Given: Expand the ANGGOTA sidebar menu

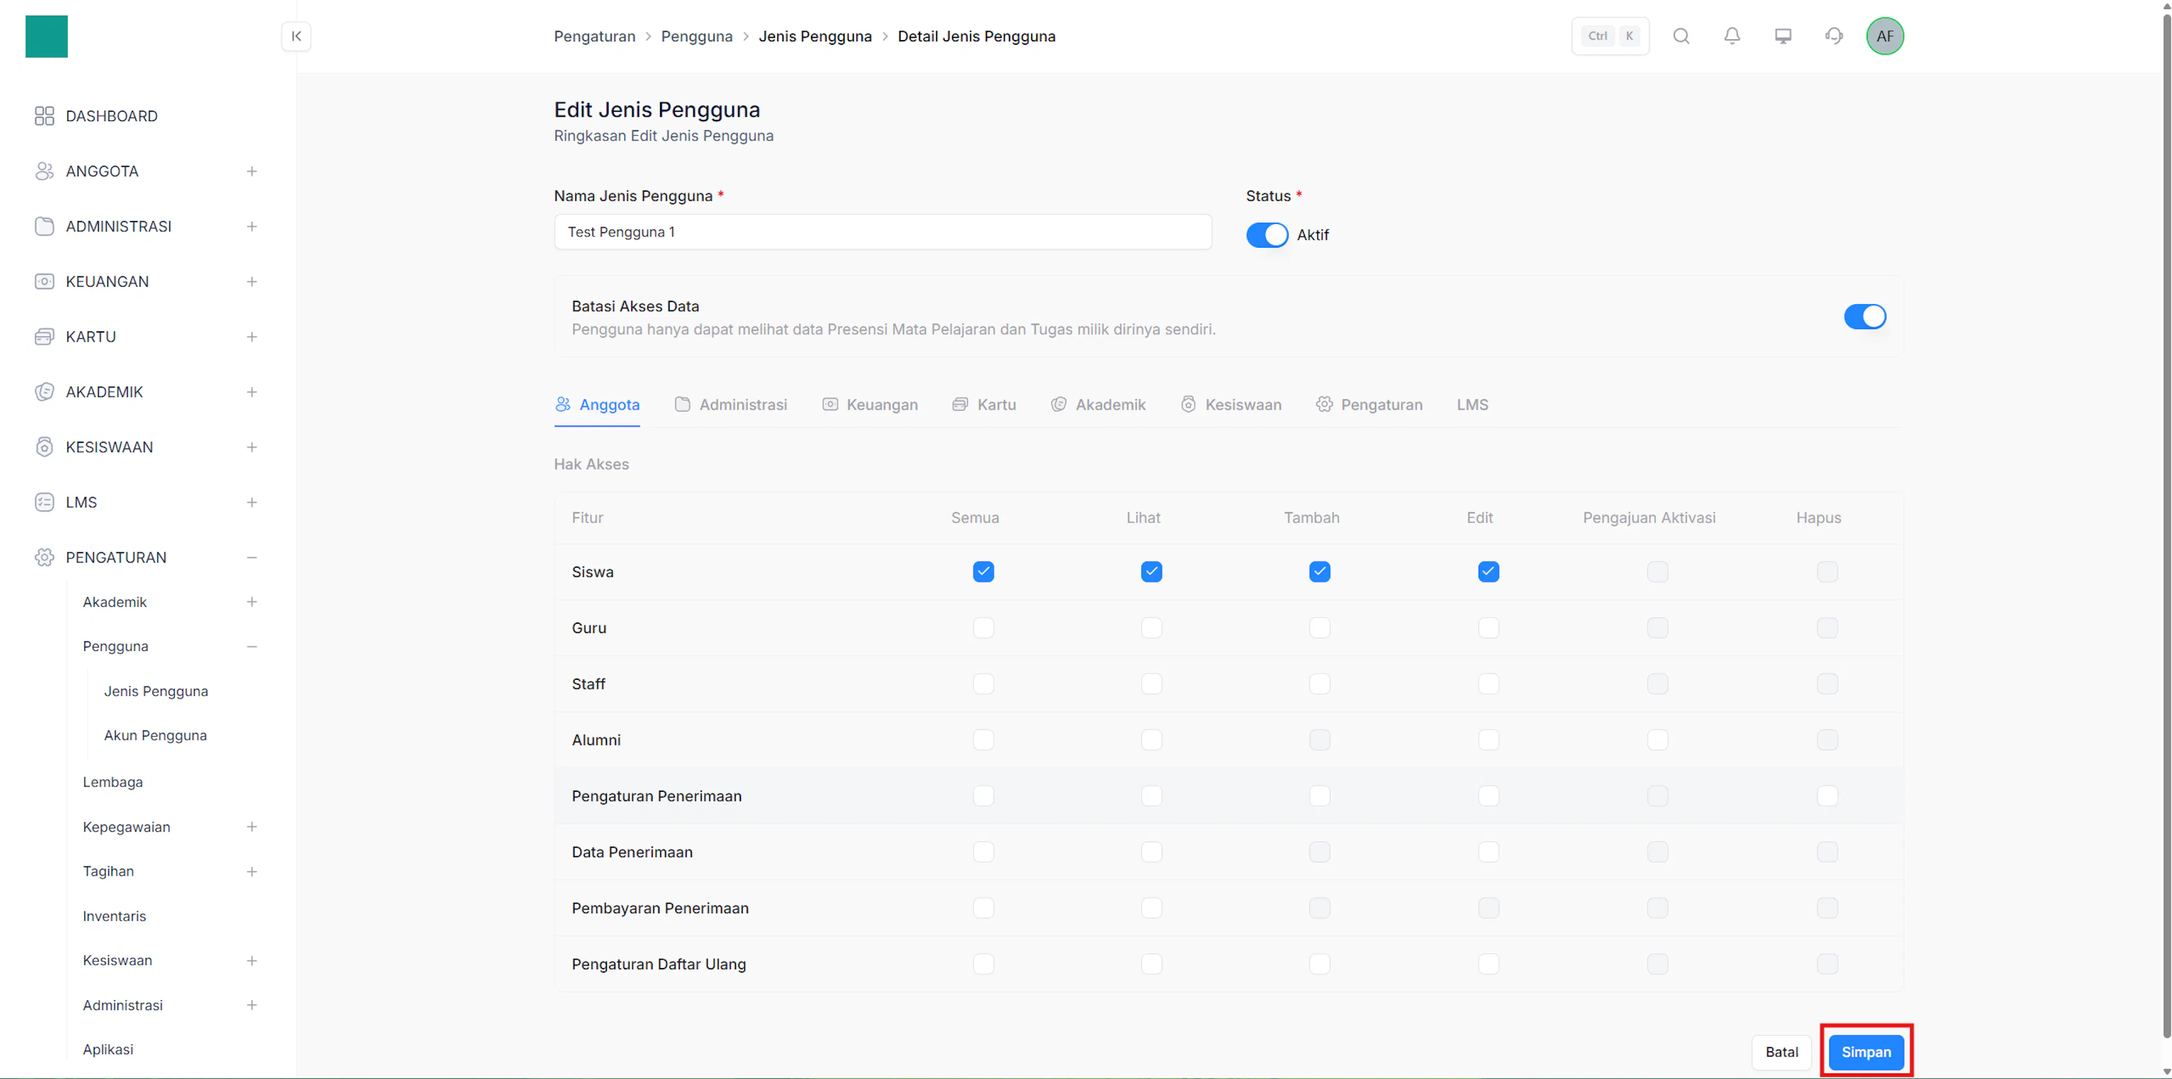Looking at the screenshot, I should 251,171.
